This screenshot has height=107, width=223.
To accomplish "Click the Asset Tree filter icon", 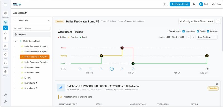I will [x=48, y=20].
